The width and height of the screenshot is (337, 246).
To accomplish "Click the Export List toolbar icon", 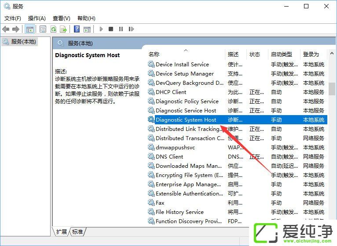I will point(63,29).
